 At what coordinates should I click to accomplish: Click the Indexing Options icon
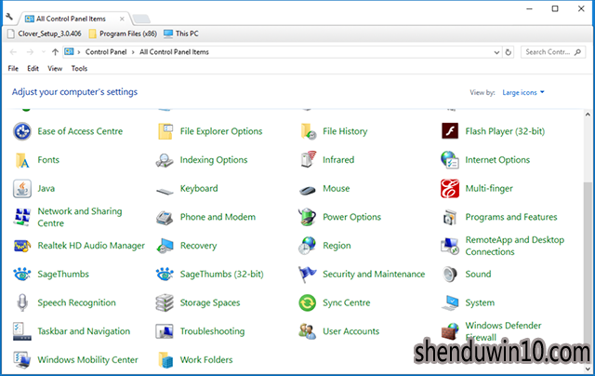(x=165, y=160)
